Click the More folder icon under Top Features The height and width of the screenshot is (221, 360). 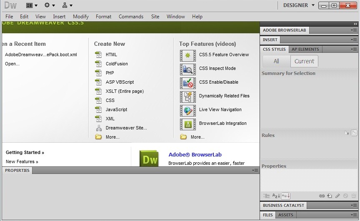183,137
